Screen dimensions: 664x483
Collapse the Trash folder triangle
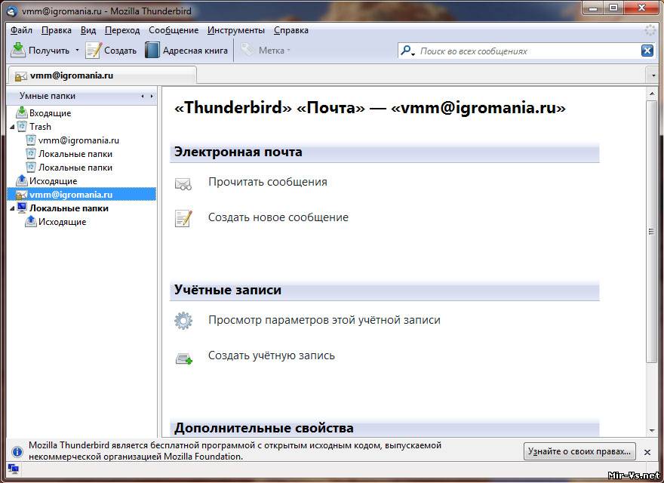click(x=12, y=127)
